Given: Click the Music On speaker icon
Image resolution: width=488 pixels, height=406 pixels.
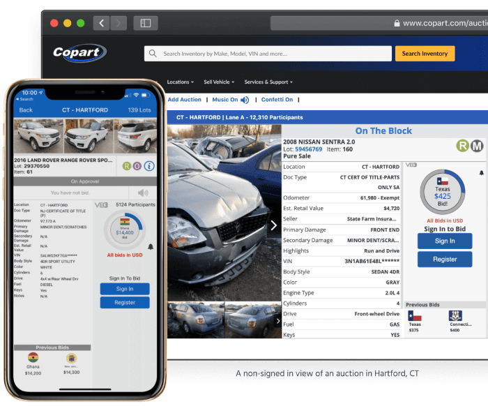Looking at the screenshot, I should coord(245,100).
